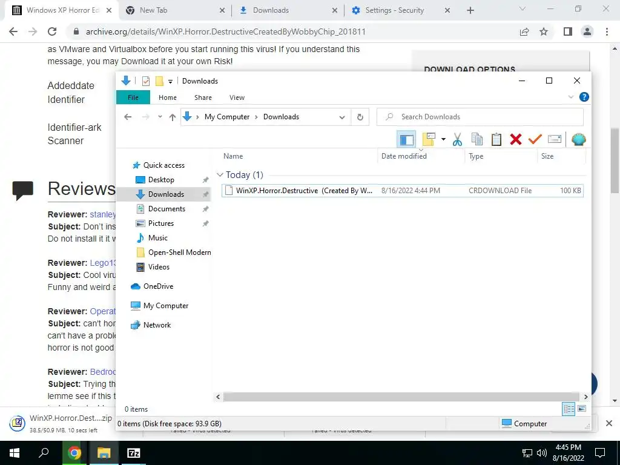
Task: Close the Chrome downloads bar
Action: point(609,423)
